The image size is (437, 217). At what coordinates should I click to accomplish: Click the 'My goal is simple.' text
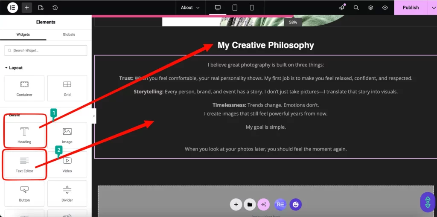pyautogui.click(x=265, y=127)
